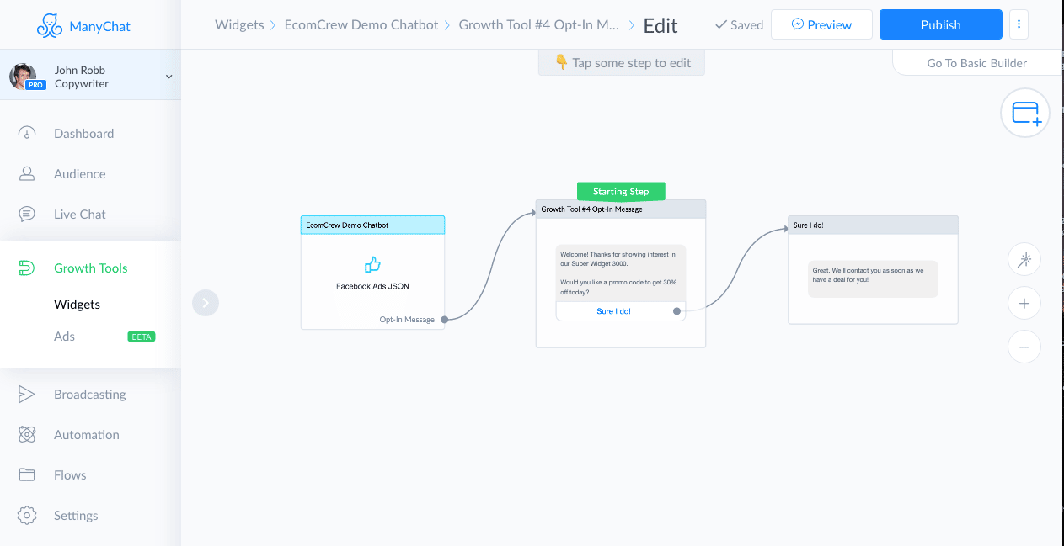Click the Growth Tools magnet icon
Image resolution: width=1064 pixels, height=546 pixels.
[x=27, y=268]
